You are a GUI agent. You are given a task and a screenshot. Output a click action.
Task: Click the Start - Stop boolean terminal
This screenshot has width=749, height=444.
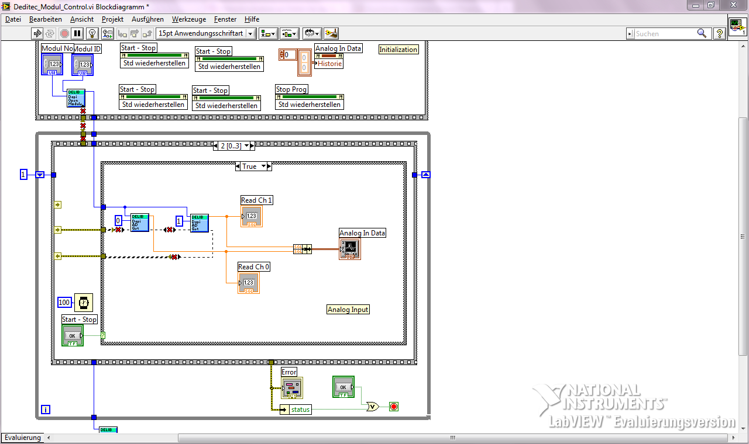coord(73,335)
